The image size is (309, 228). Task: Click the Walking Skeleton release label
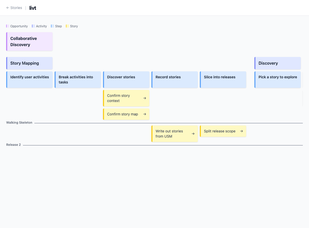(19, 123)
